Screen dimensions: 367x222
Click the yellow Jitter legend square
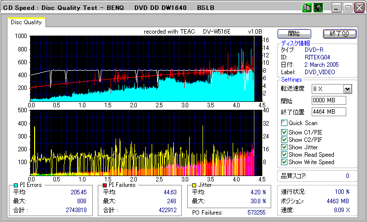[x=195, y=185]
